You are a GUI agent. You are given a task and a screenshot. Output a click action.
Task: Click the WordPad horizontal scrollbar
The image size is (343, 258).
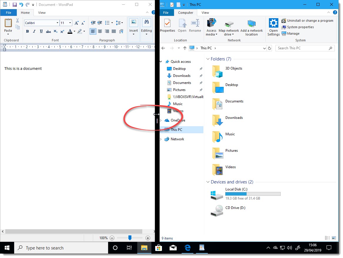click(x=74, y=231)
